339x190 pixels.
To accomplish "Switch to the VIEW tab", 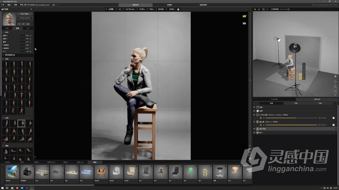I will [169, 5].
